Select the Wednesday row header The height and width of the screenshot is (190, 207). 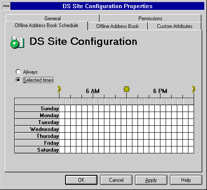(x=37, y=129)
